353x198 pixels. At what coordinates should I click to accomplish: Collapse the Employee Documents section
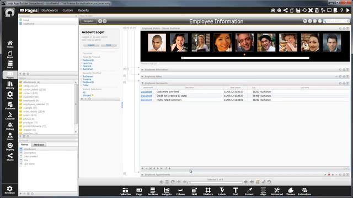[142, 83]
